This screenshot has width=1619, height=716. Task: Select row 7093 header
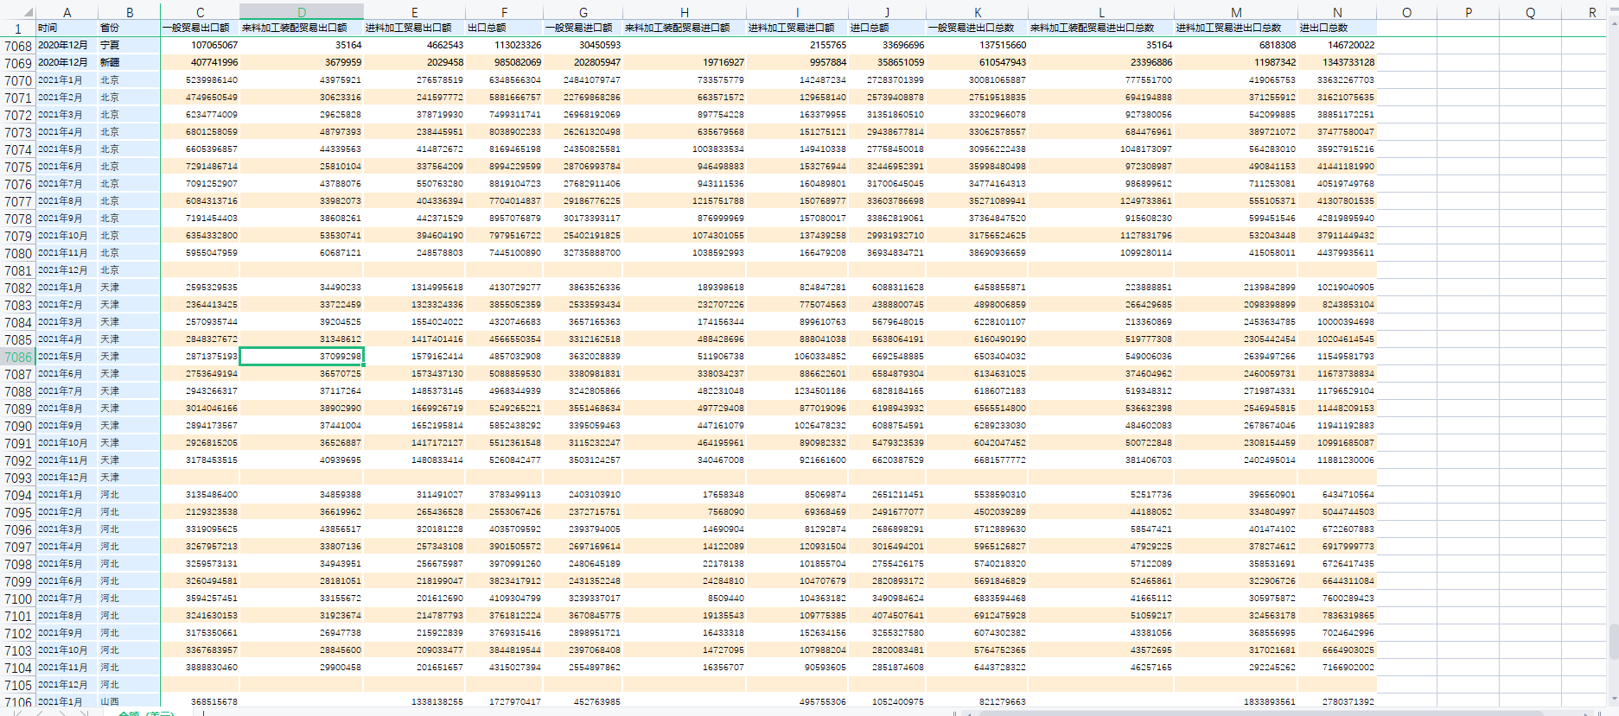[18, 478]
